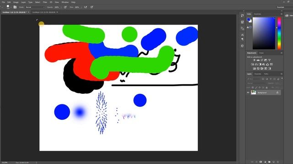Open the Edit menu
This screenshot has width=293, height=164.
point(9,2)
